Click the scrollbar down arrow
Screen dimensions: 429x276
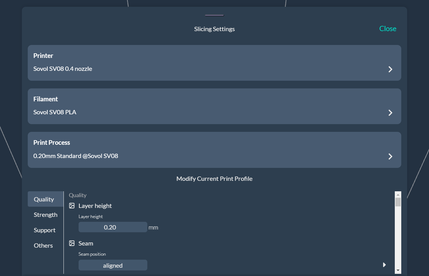(398, 270)
